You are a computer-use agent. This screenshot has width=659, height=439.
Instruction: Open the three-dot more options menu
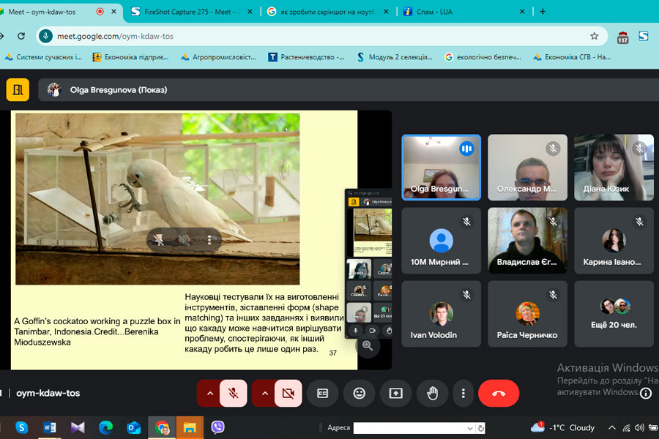pyautogui.click(x=463, y=393)
